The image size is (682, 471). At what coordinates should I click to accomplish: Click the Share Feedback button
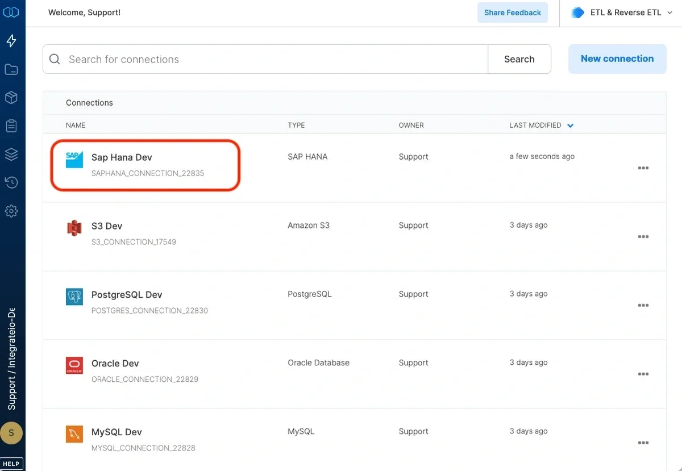512,12
